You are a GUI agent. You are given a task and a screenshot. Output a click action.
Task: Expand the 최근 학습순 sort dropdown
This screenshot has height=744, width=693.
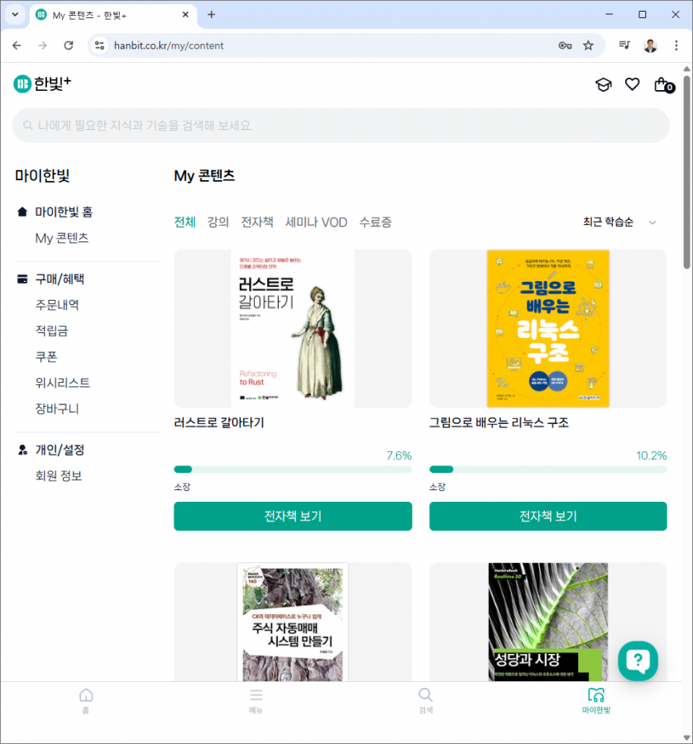click(619, 222)
